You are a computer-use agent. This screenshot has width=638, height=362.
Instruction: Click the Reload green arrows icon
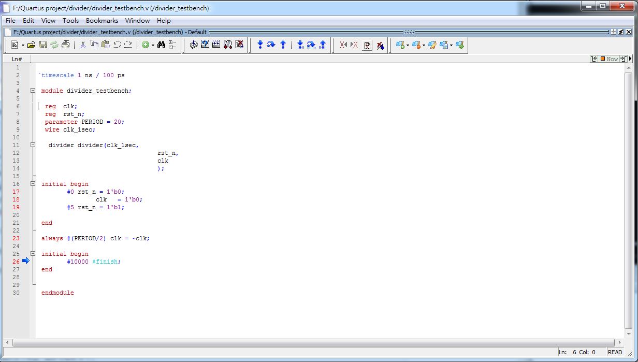pos(54,45)
